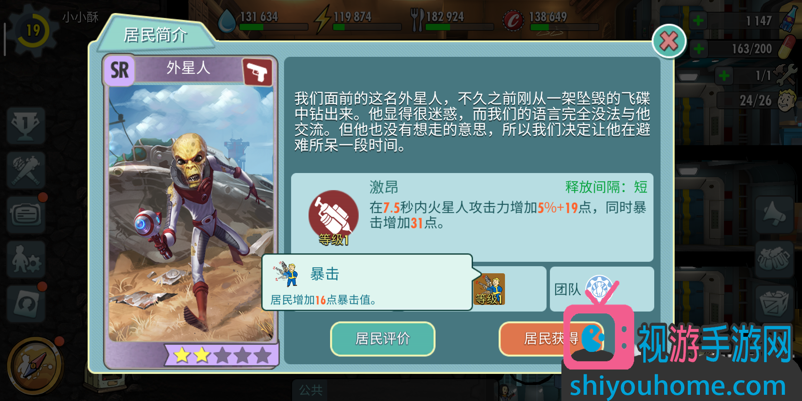Click the alien character portrait card
The image size is (802, 401).
[191, 212]
